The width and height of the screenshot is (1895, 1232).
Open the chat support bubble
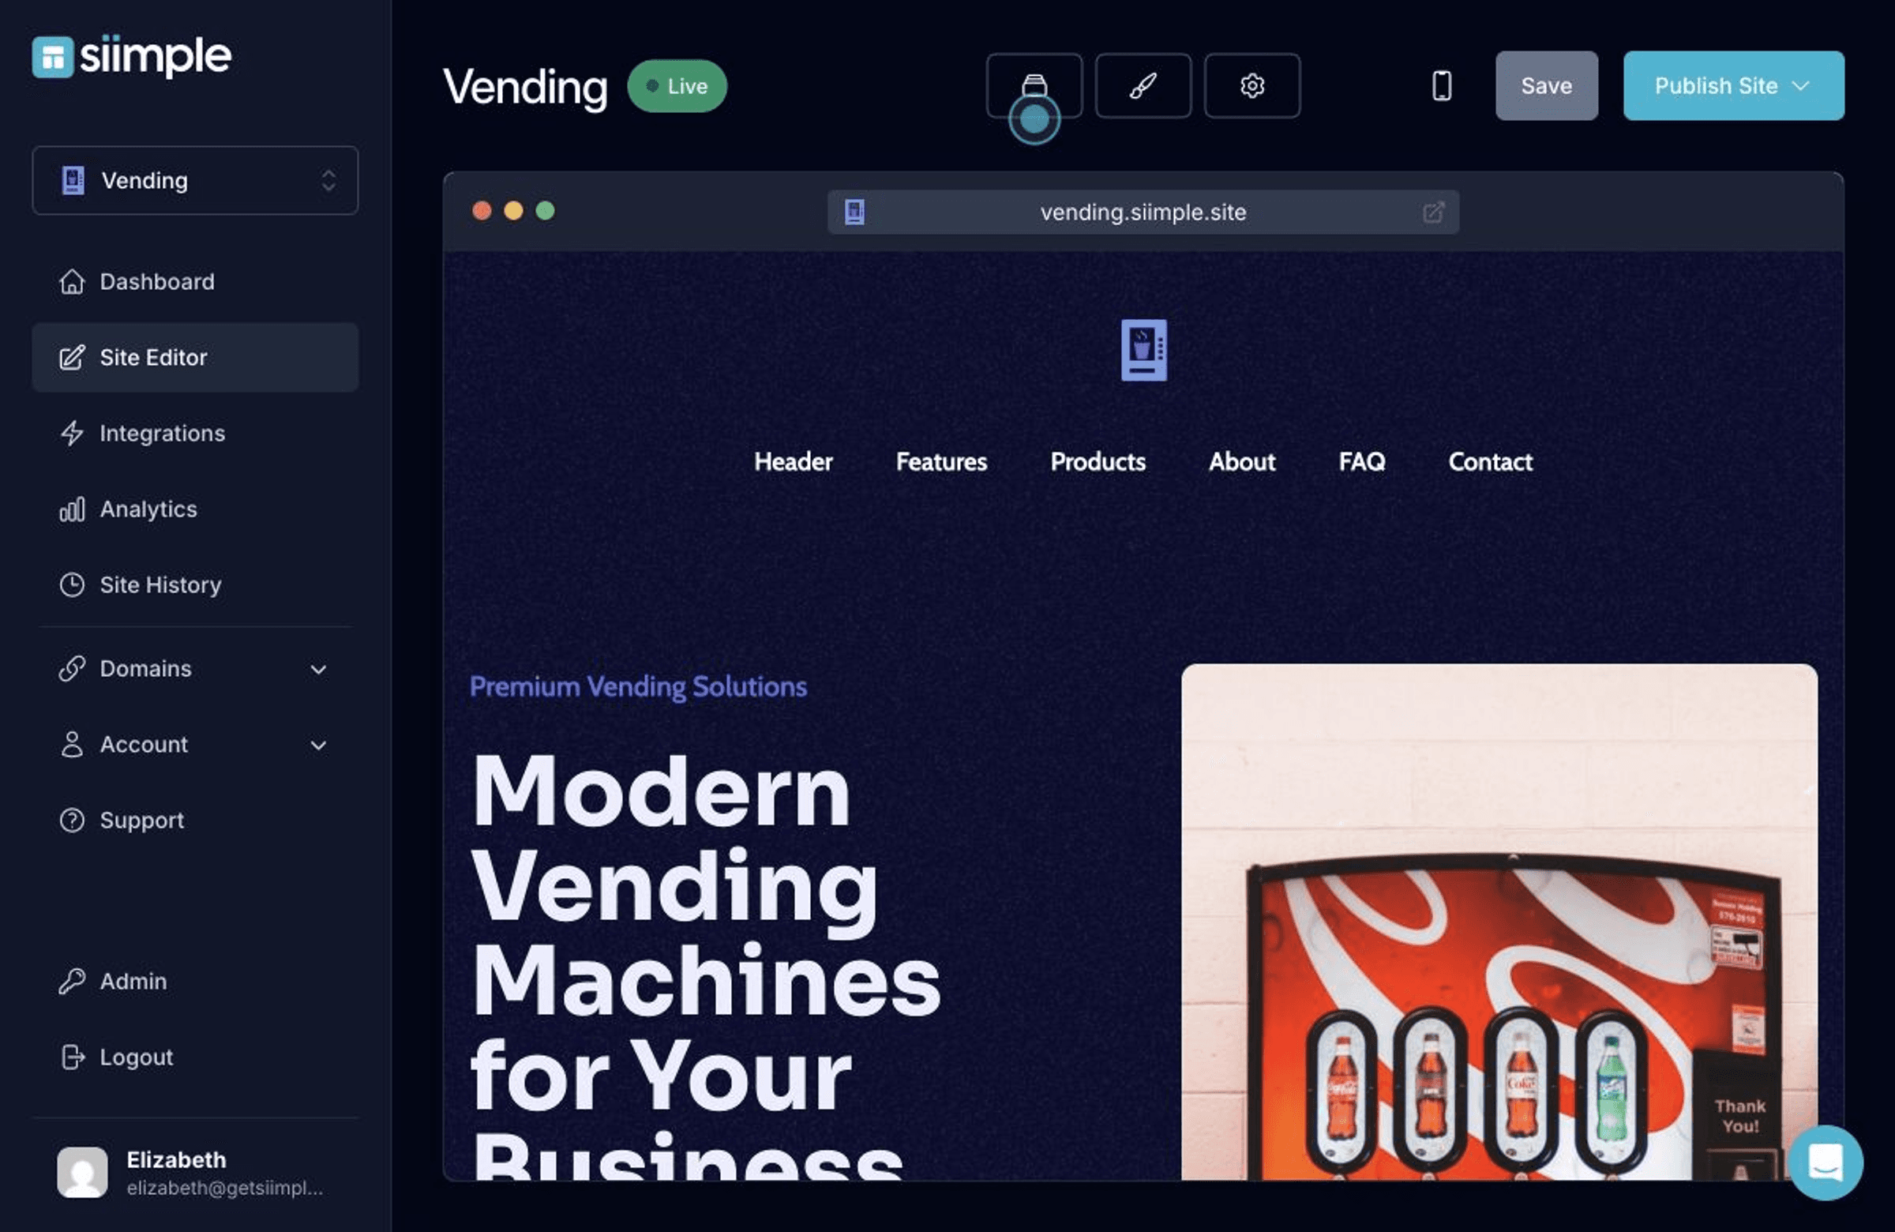(1825, 1163)
